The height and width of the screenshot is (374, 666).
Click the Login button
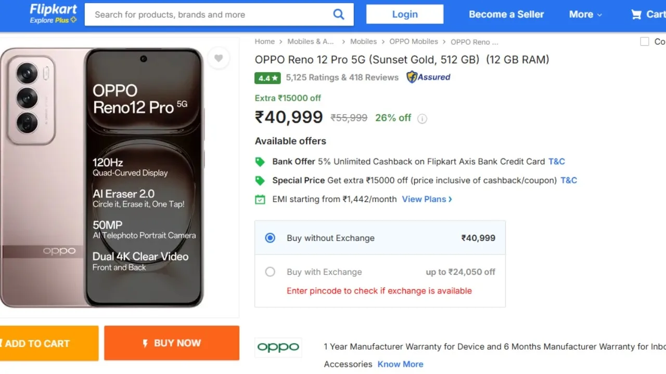pos(405,15)
